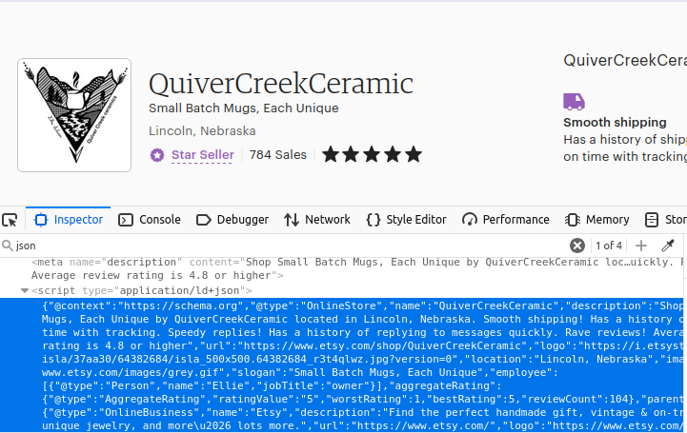Click the element picker icon
The image size is (687, 433).
pos(10,220)
